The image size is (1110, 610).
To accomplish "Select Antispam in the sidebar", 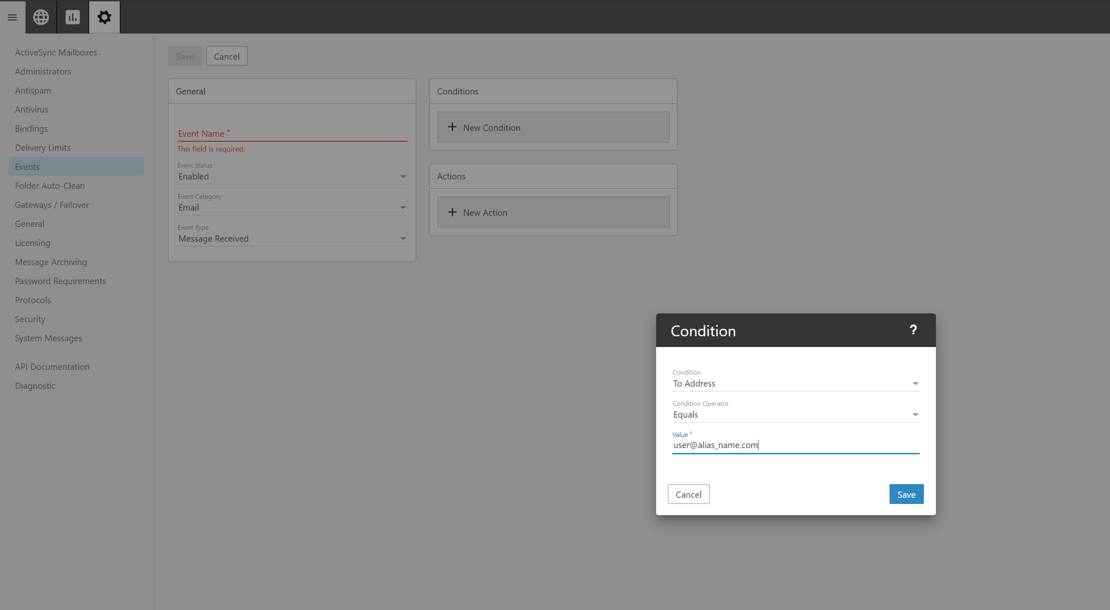I will point(33,90).
